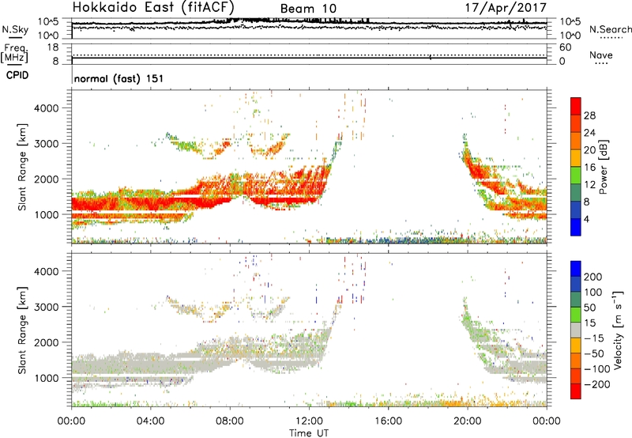
Task: Click the "4" label on the Power colorbar
Action: pos(586,219)
